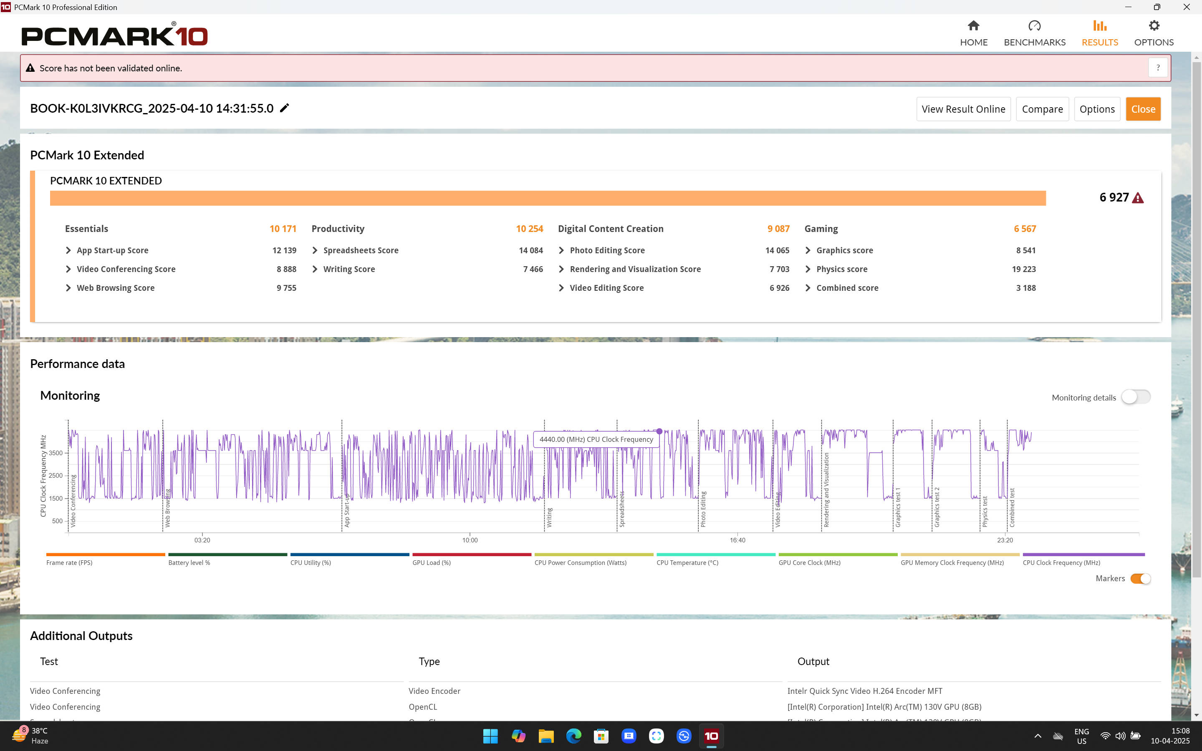
Task: Click the help question mark in warning banner
Action: 1158,68
